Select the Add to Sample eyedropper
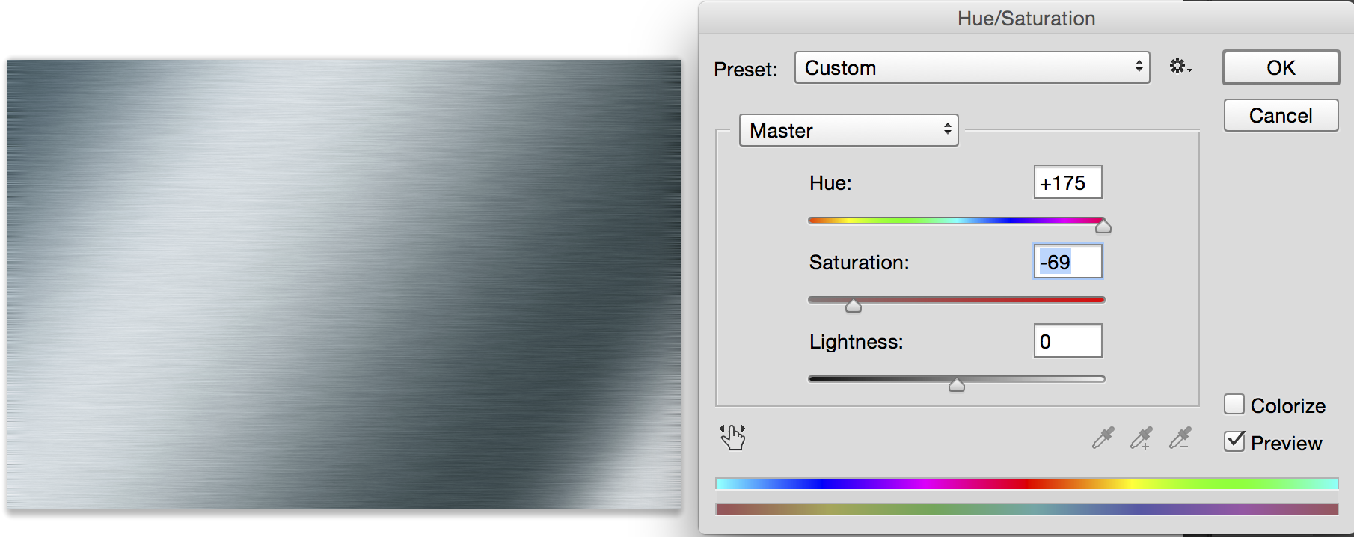Image resolution: width=1354 pixels, height=537 pixels. 1142,438
